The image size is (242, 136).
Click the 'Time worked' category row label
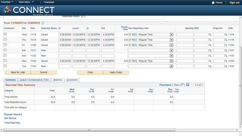click(x=11, y=97)
